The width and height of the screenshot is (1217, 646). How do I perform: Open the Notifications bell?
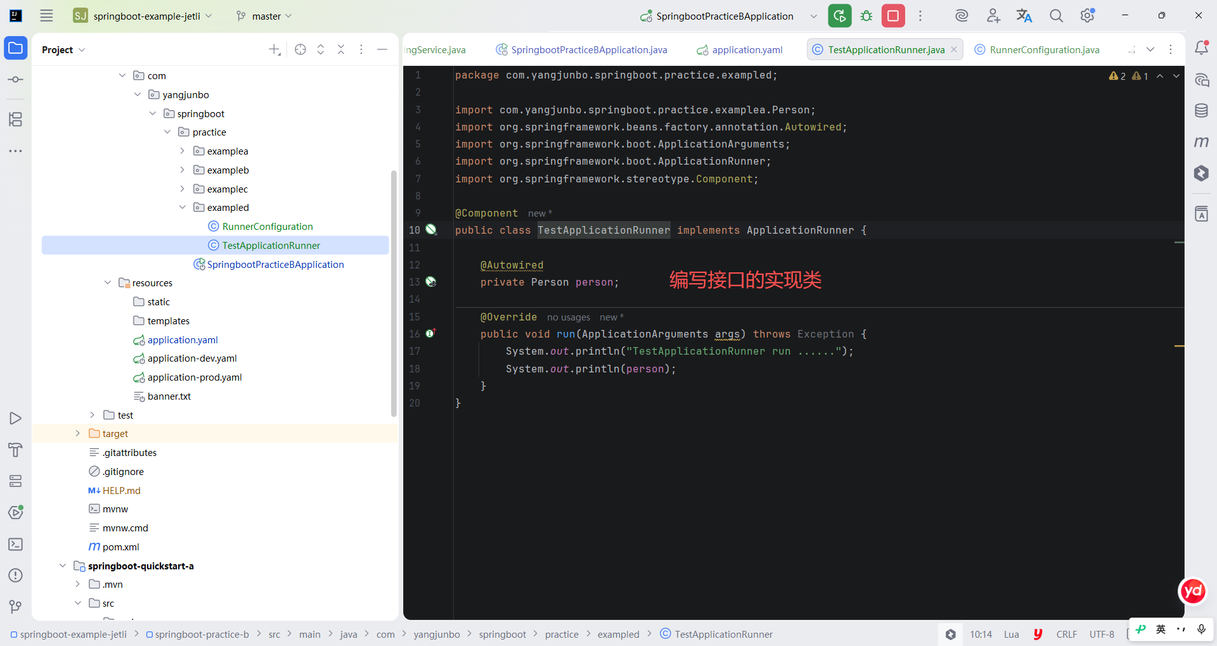[x=1201, y=48]
